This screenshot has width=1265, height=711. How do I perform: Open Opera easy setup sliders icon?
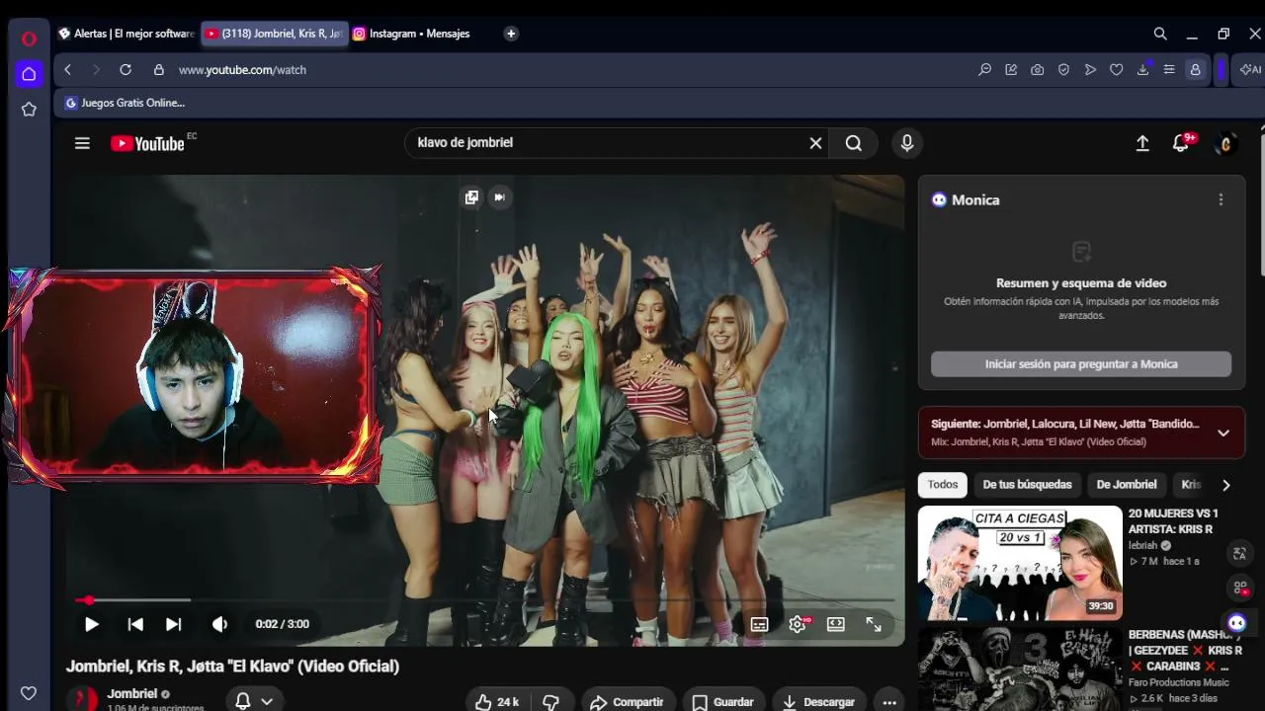point(1169,70)
